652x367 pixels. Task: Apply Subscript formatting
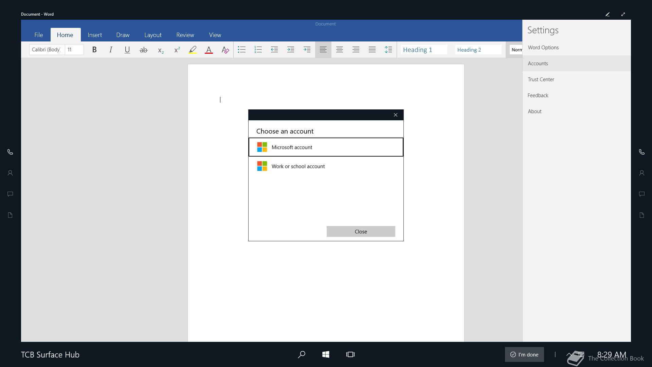point(161,50)
